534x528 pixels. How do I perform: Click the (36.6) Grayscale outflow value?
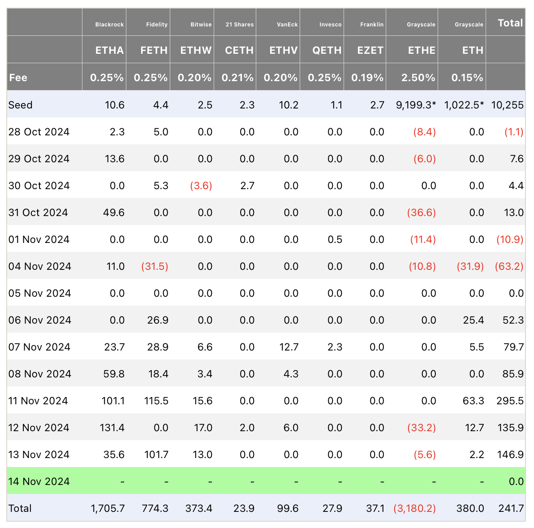[x=421, y=212]
